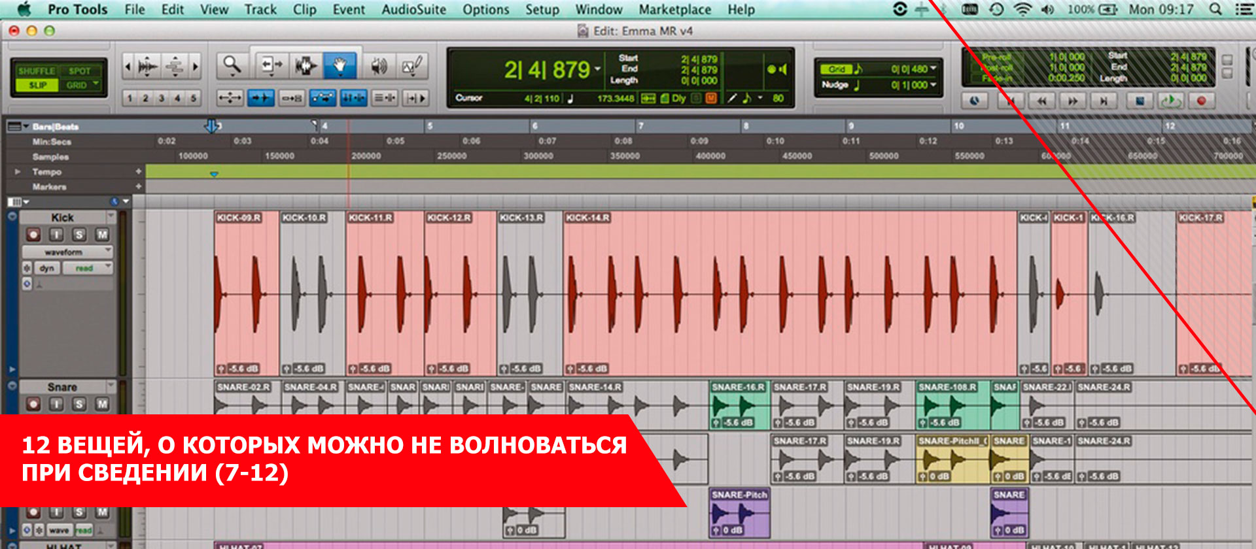1256x549 pixels.
Task: Go to end with transport button
Action: coord(1104,101)
